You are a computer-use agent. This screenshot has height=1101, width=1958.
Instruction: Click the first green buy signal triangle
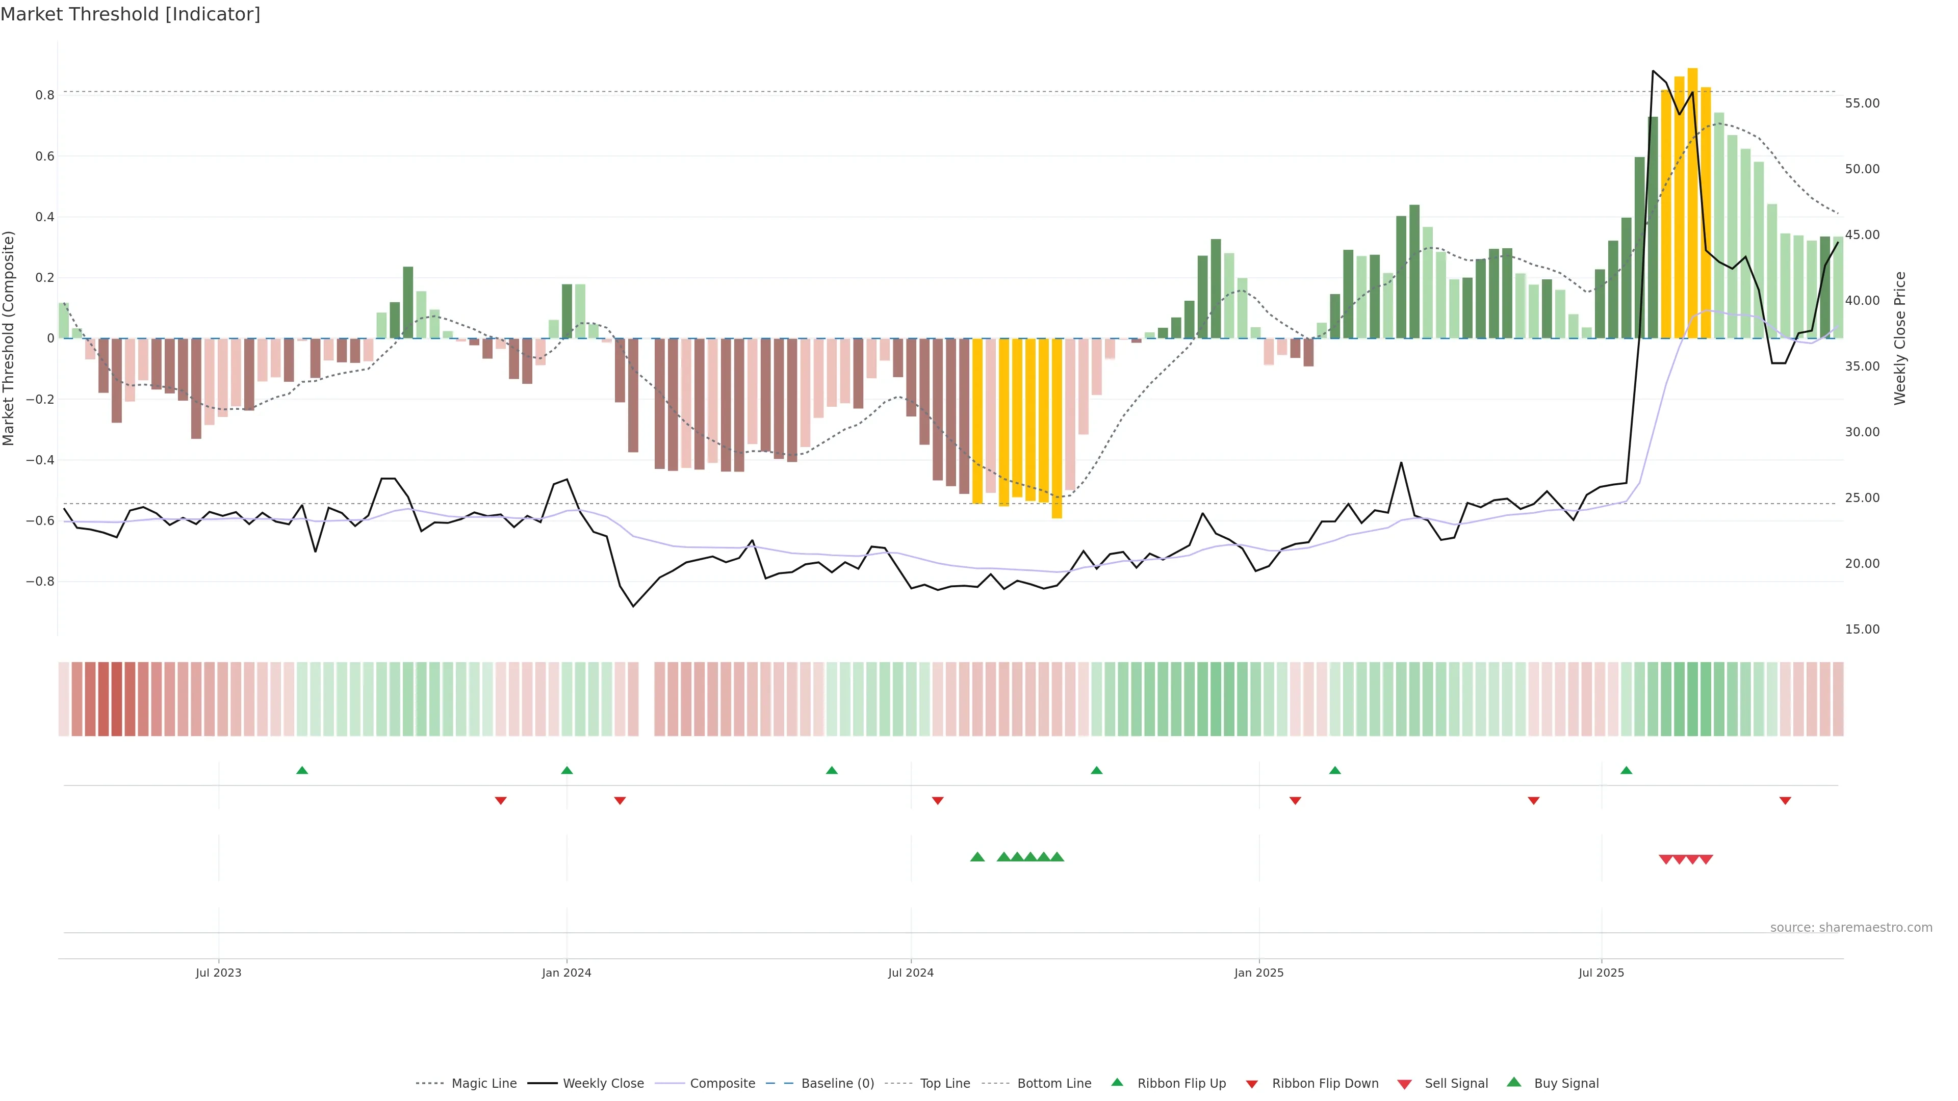[977, 857]
